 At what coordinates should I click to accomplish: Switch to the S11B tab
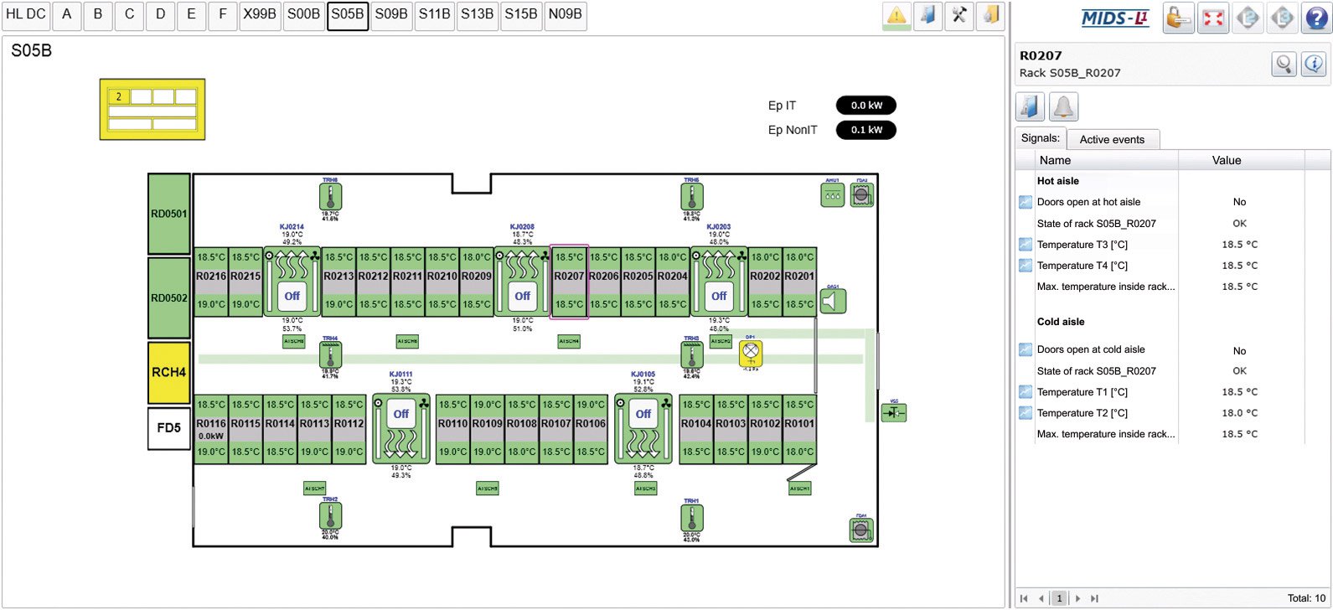click(435, 15)
